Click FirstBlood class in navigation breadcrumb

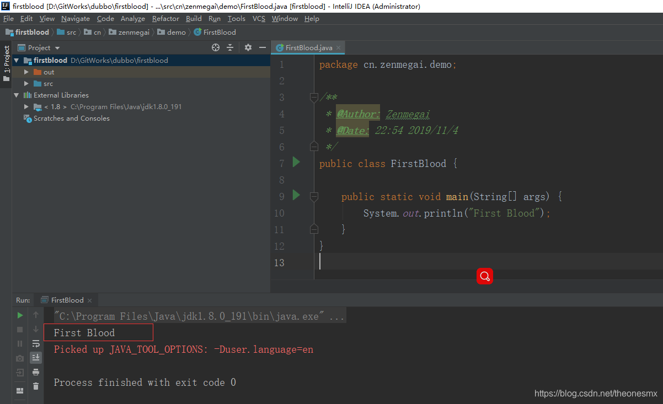point(215,33)
